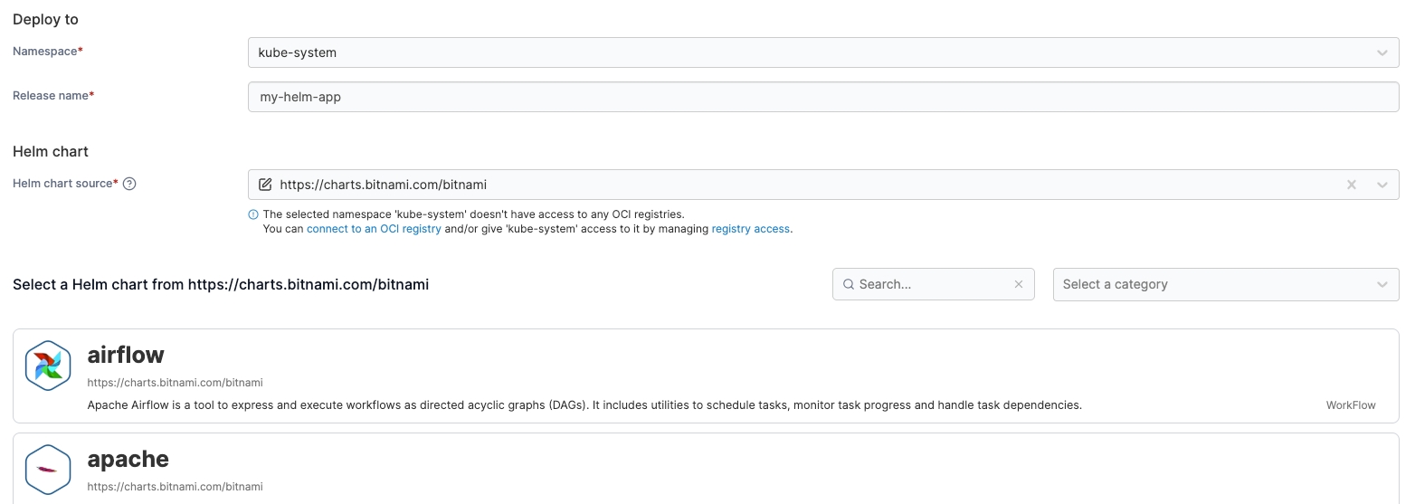
Task: Click the Namespace field chevron arrow
Action: click(x=1382, y=52)
